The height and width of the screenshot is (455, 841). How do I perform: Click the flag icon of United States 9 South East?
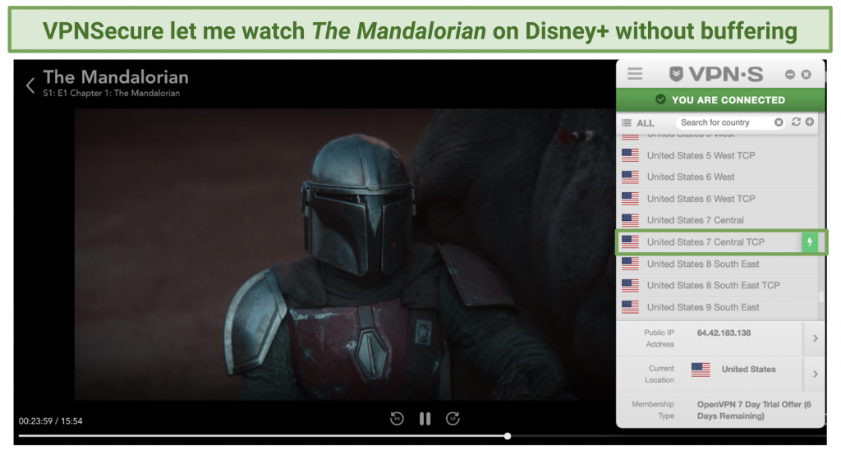point(630,307)
